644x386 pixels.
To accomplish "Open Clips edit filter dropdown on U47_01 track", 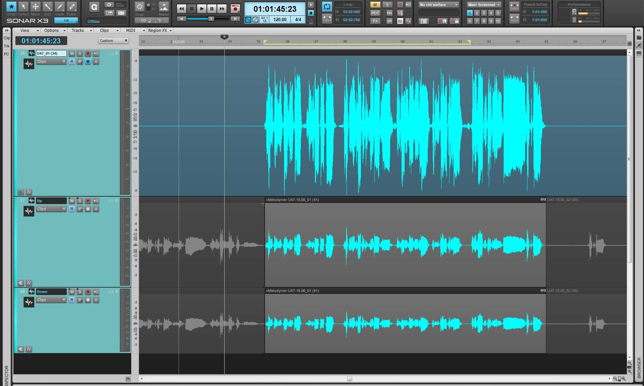I will (51, 61).
